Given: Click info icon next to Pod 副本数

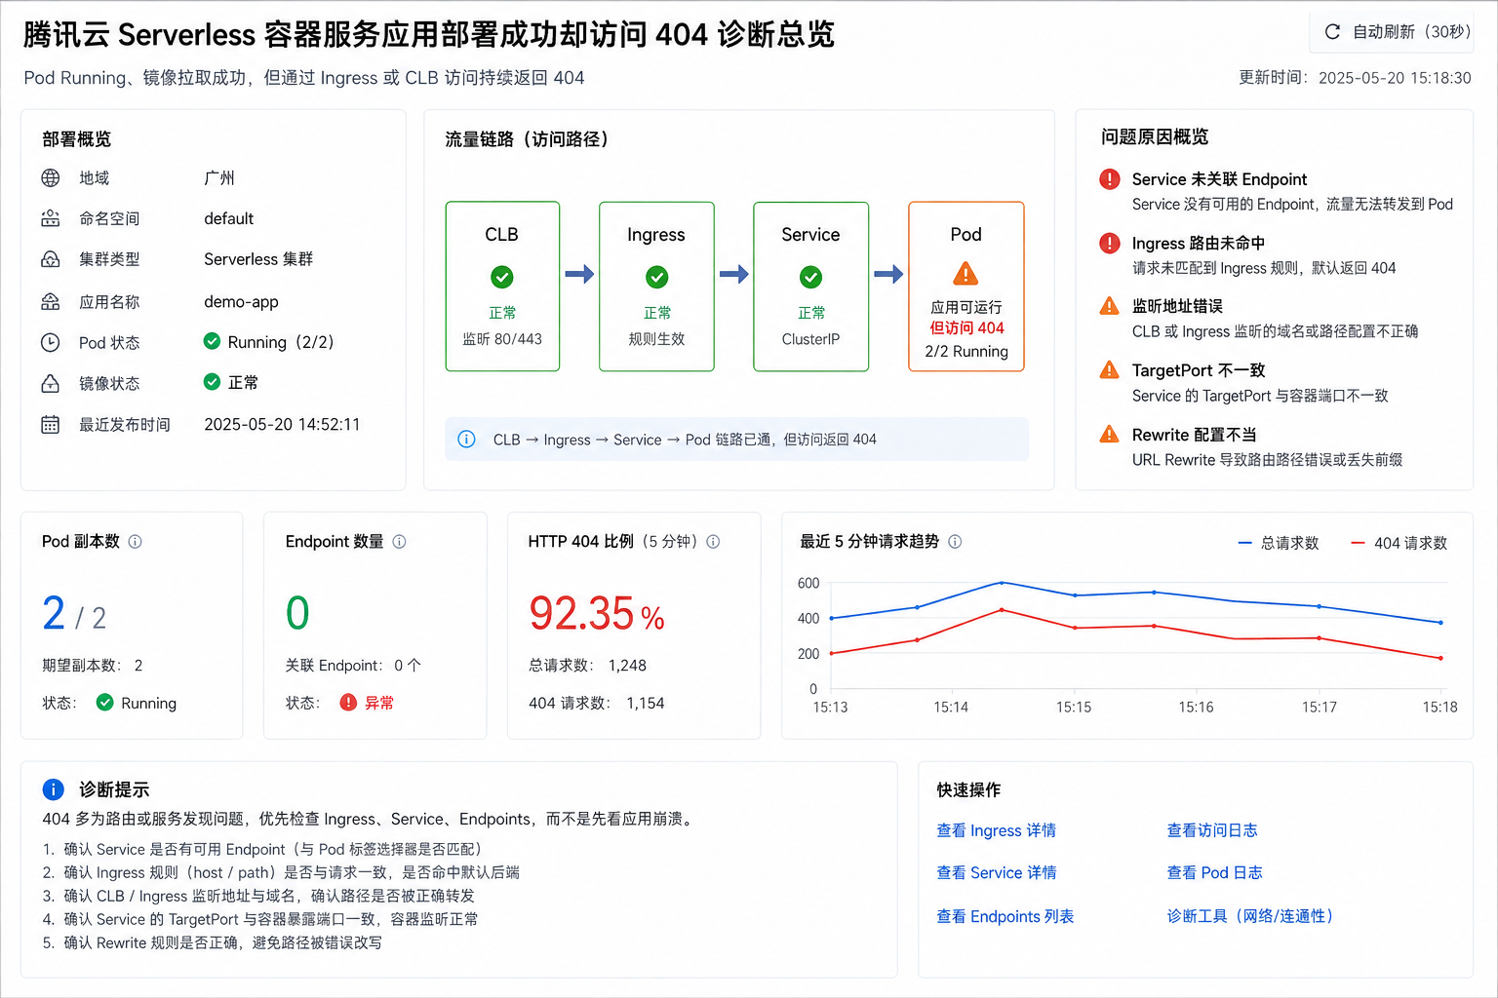Looking at the screenshot, I should click(136, 542).
